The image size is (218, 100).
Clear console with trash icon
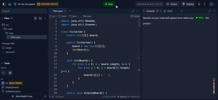(157, 11)
